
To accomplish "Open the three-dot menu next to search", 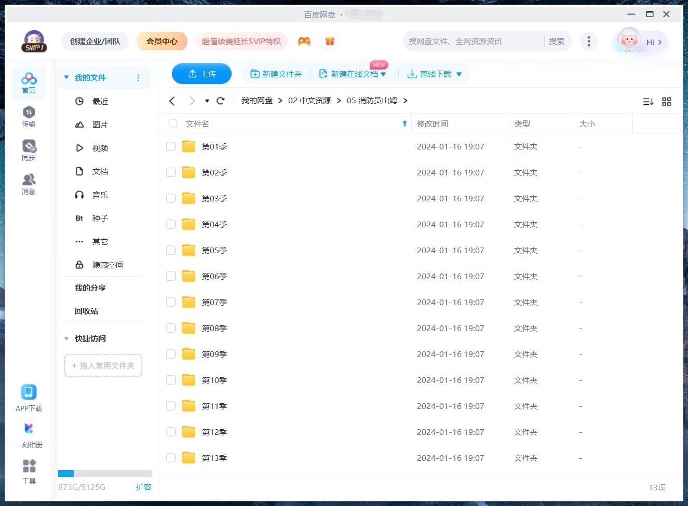I will [589, 40].
